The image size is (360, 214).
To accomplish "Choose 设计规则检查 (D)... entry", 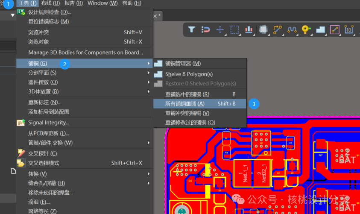I will (85, 12).
